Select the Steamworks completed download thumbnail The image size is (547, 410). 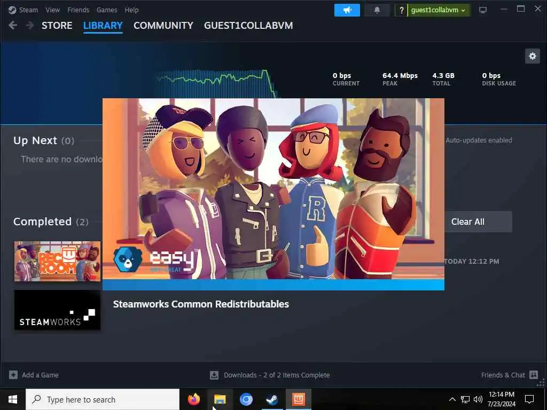pyautogui.click(x=57, y=310)
